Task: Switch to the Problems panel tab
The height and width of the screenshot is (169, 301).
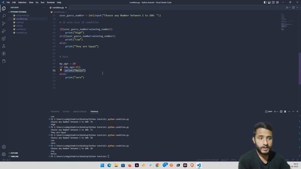Action: 55,112
